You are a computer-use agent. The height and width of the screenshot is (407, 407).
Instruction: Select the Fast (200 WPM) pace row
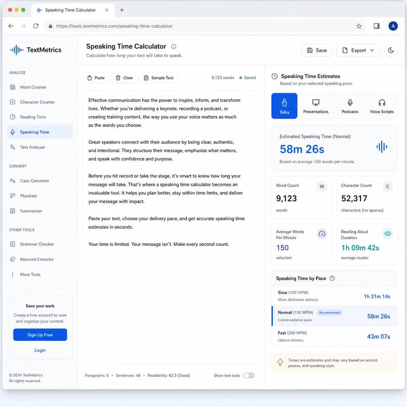pyautogui.click(x=334, y=336)
